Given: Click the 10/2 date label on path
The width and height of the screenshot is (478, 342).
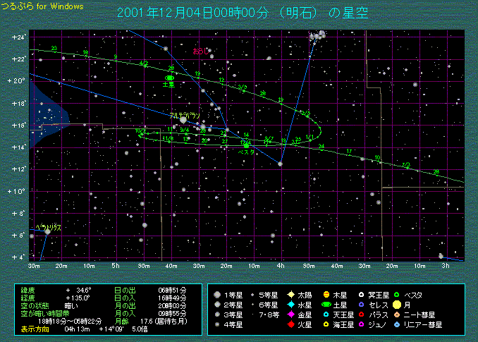Looking at the screenshot, I should point(140,130).
